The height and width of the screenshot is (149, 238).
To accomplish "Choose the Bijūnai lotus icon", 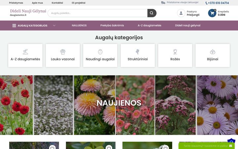I will (213, 52).
